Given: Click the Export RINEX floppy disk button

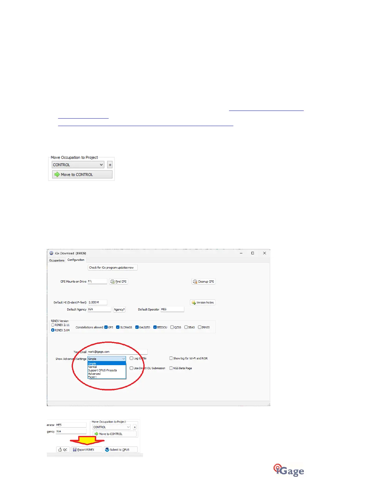Looking at the screenshot, I should [87, 450].
